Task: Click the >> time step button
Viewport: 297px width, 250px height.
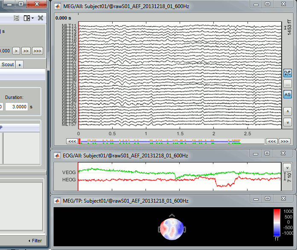Action: [26, 51]
